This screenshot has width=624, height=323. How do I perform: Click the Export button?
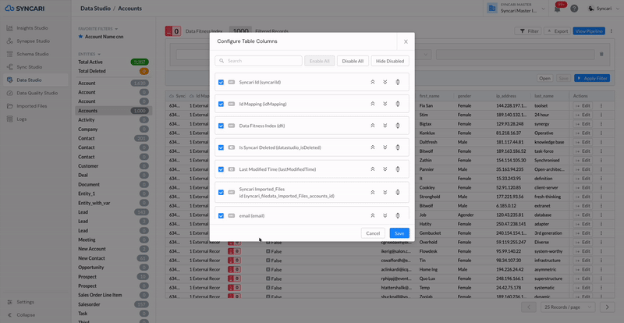point(557,31)
